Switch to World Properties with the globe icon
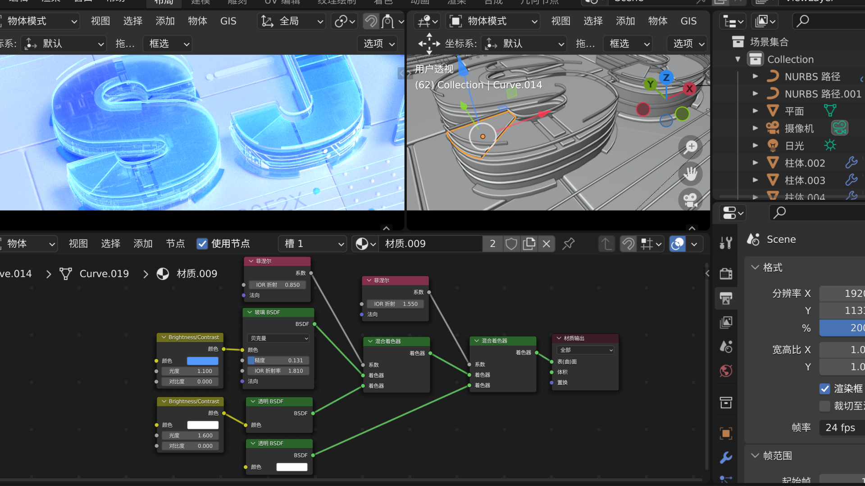This screenshot has width=865, height=486. point(726,371)
